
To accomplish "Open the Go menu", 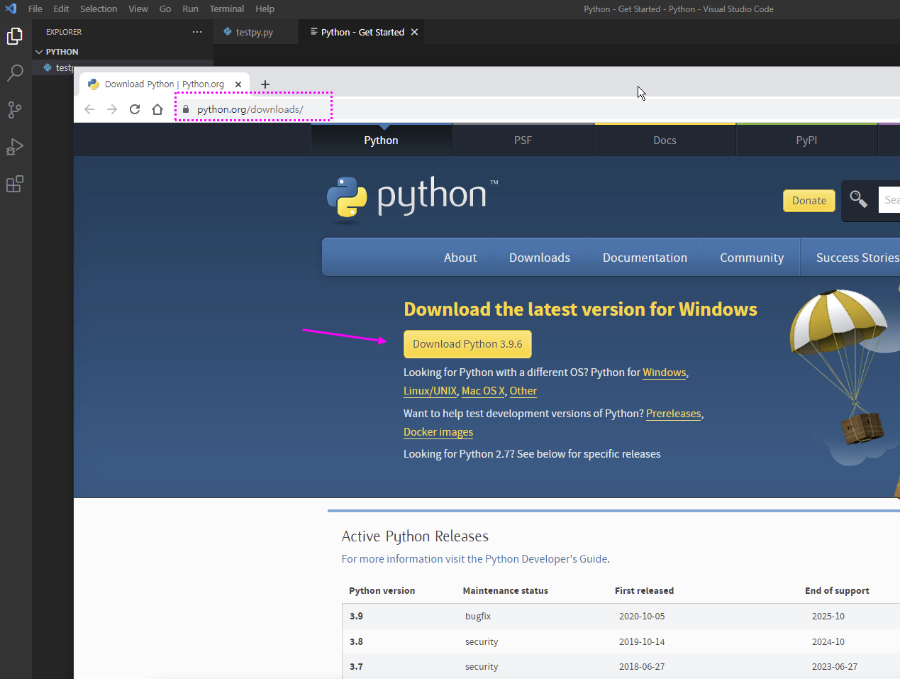I will click(x=165, y=9).
